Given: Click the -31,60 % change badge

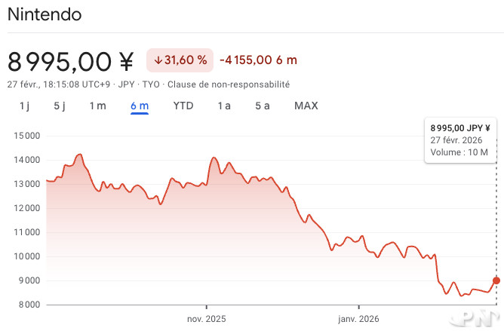Looking at the screenshot, I should 179,60.
